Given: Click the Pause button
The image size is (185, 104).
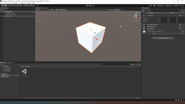Looking at the screenshot, I should coord(90,5).
